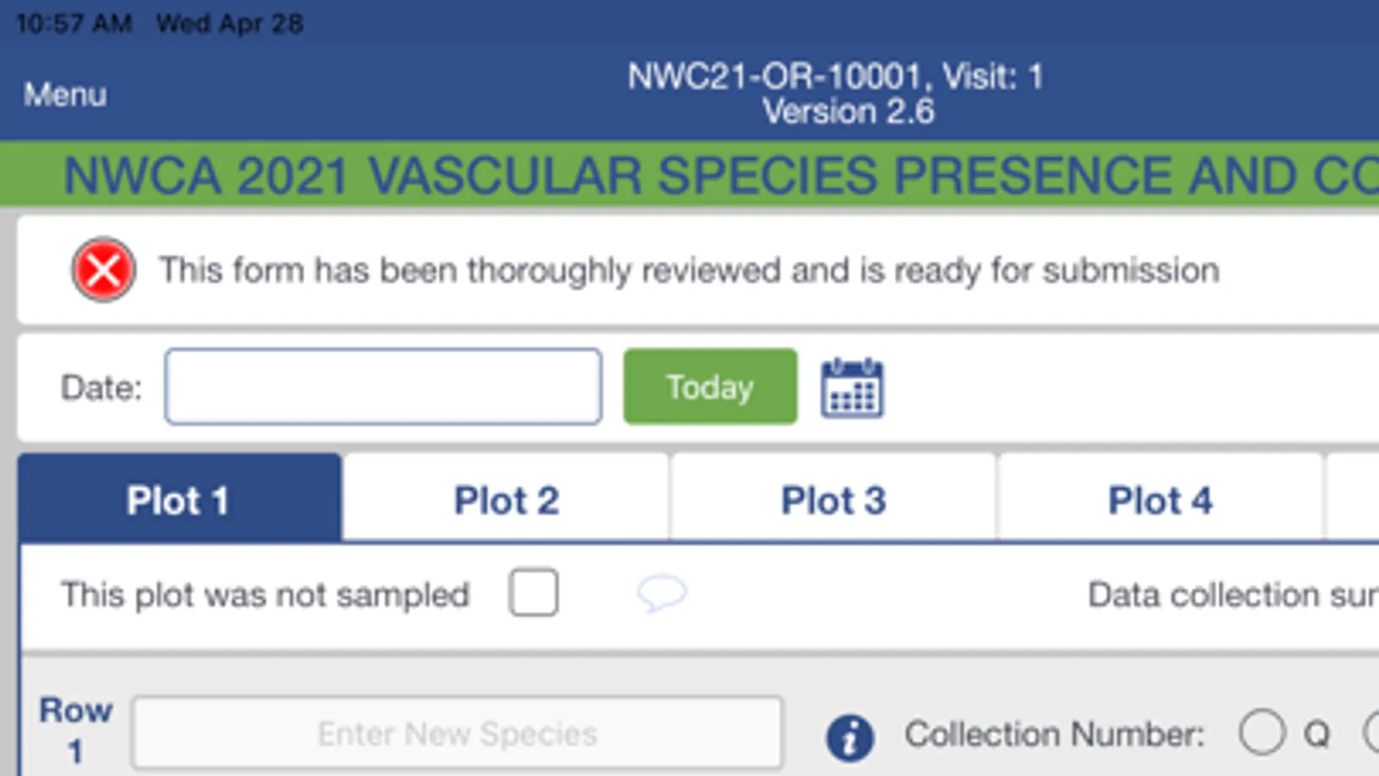
Task: Show species info via blue info icon
Action: click(x=849, y=737)
